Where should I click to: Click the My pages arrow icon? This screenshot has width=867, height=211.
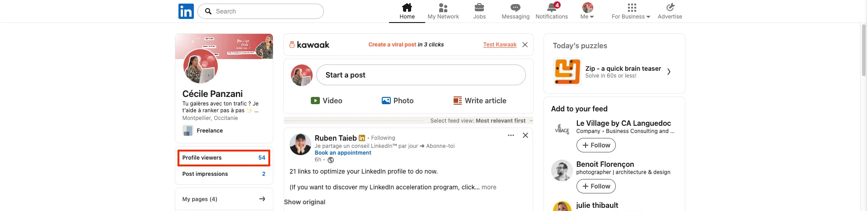(262, 199)
